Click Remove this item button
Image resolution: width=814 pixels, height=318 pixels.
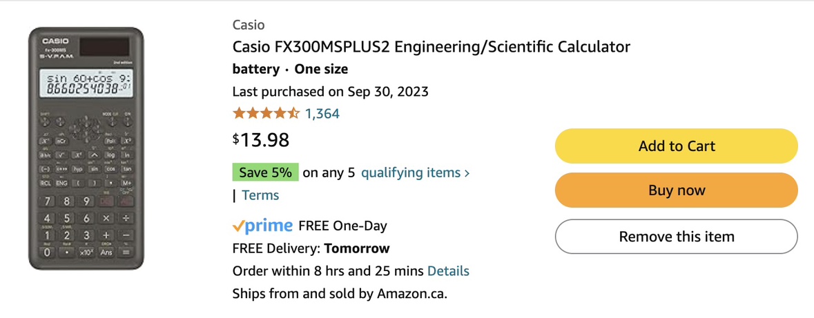676,237
